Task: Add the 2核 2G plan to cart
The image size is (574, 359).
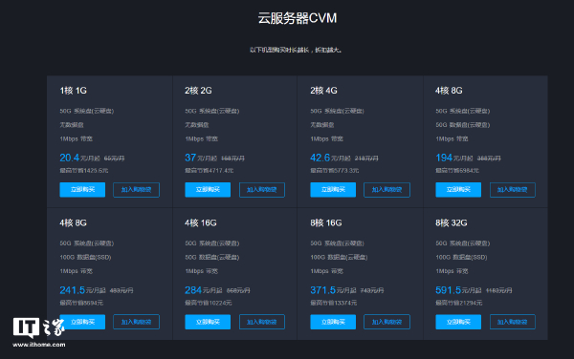Action: (262, 190)
